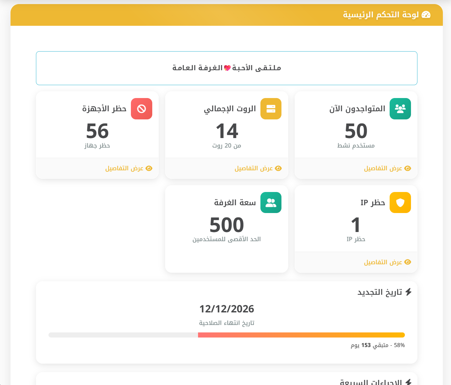Click the expiry date 12/12/2026
451x385 pixels.
click(x=227, y=309)
